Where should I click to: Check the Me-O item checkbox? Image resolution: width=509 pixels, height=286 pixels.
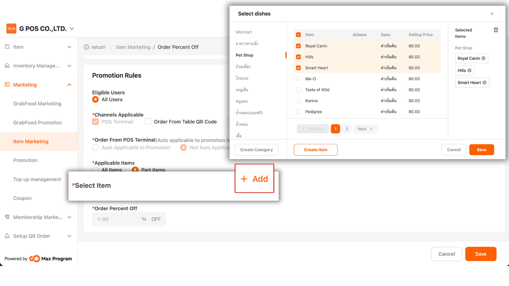click(298, 79)
